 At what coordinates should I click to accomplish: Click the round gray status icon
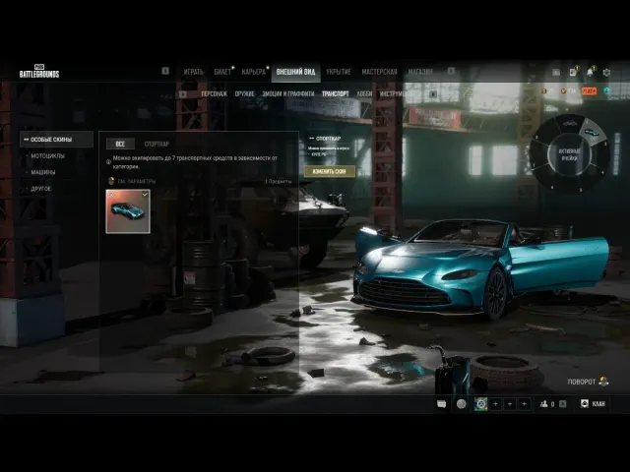[462, 404]
